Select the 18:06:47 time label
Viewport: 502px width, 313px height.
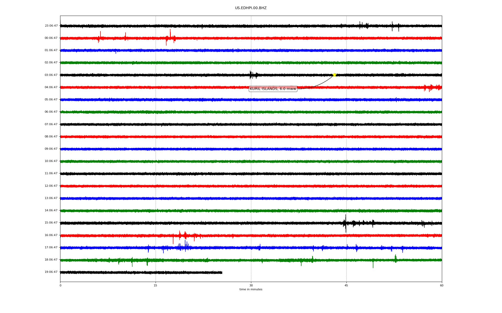(51, 260)
